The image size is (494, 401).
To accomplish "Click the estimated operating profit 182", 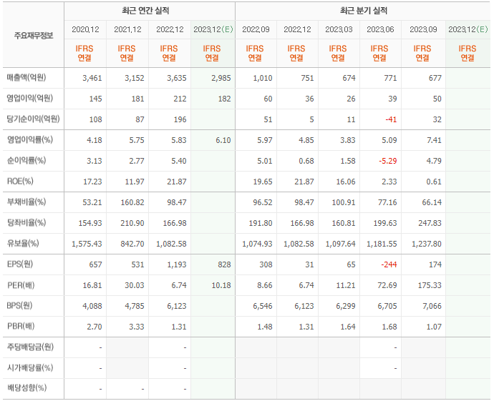I will click(x=224, y=99).
